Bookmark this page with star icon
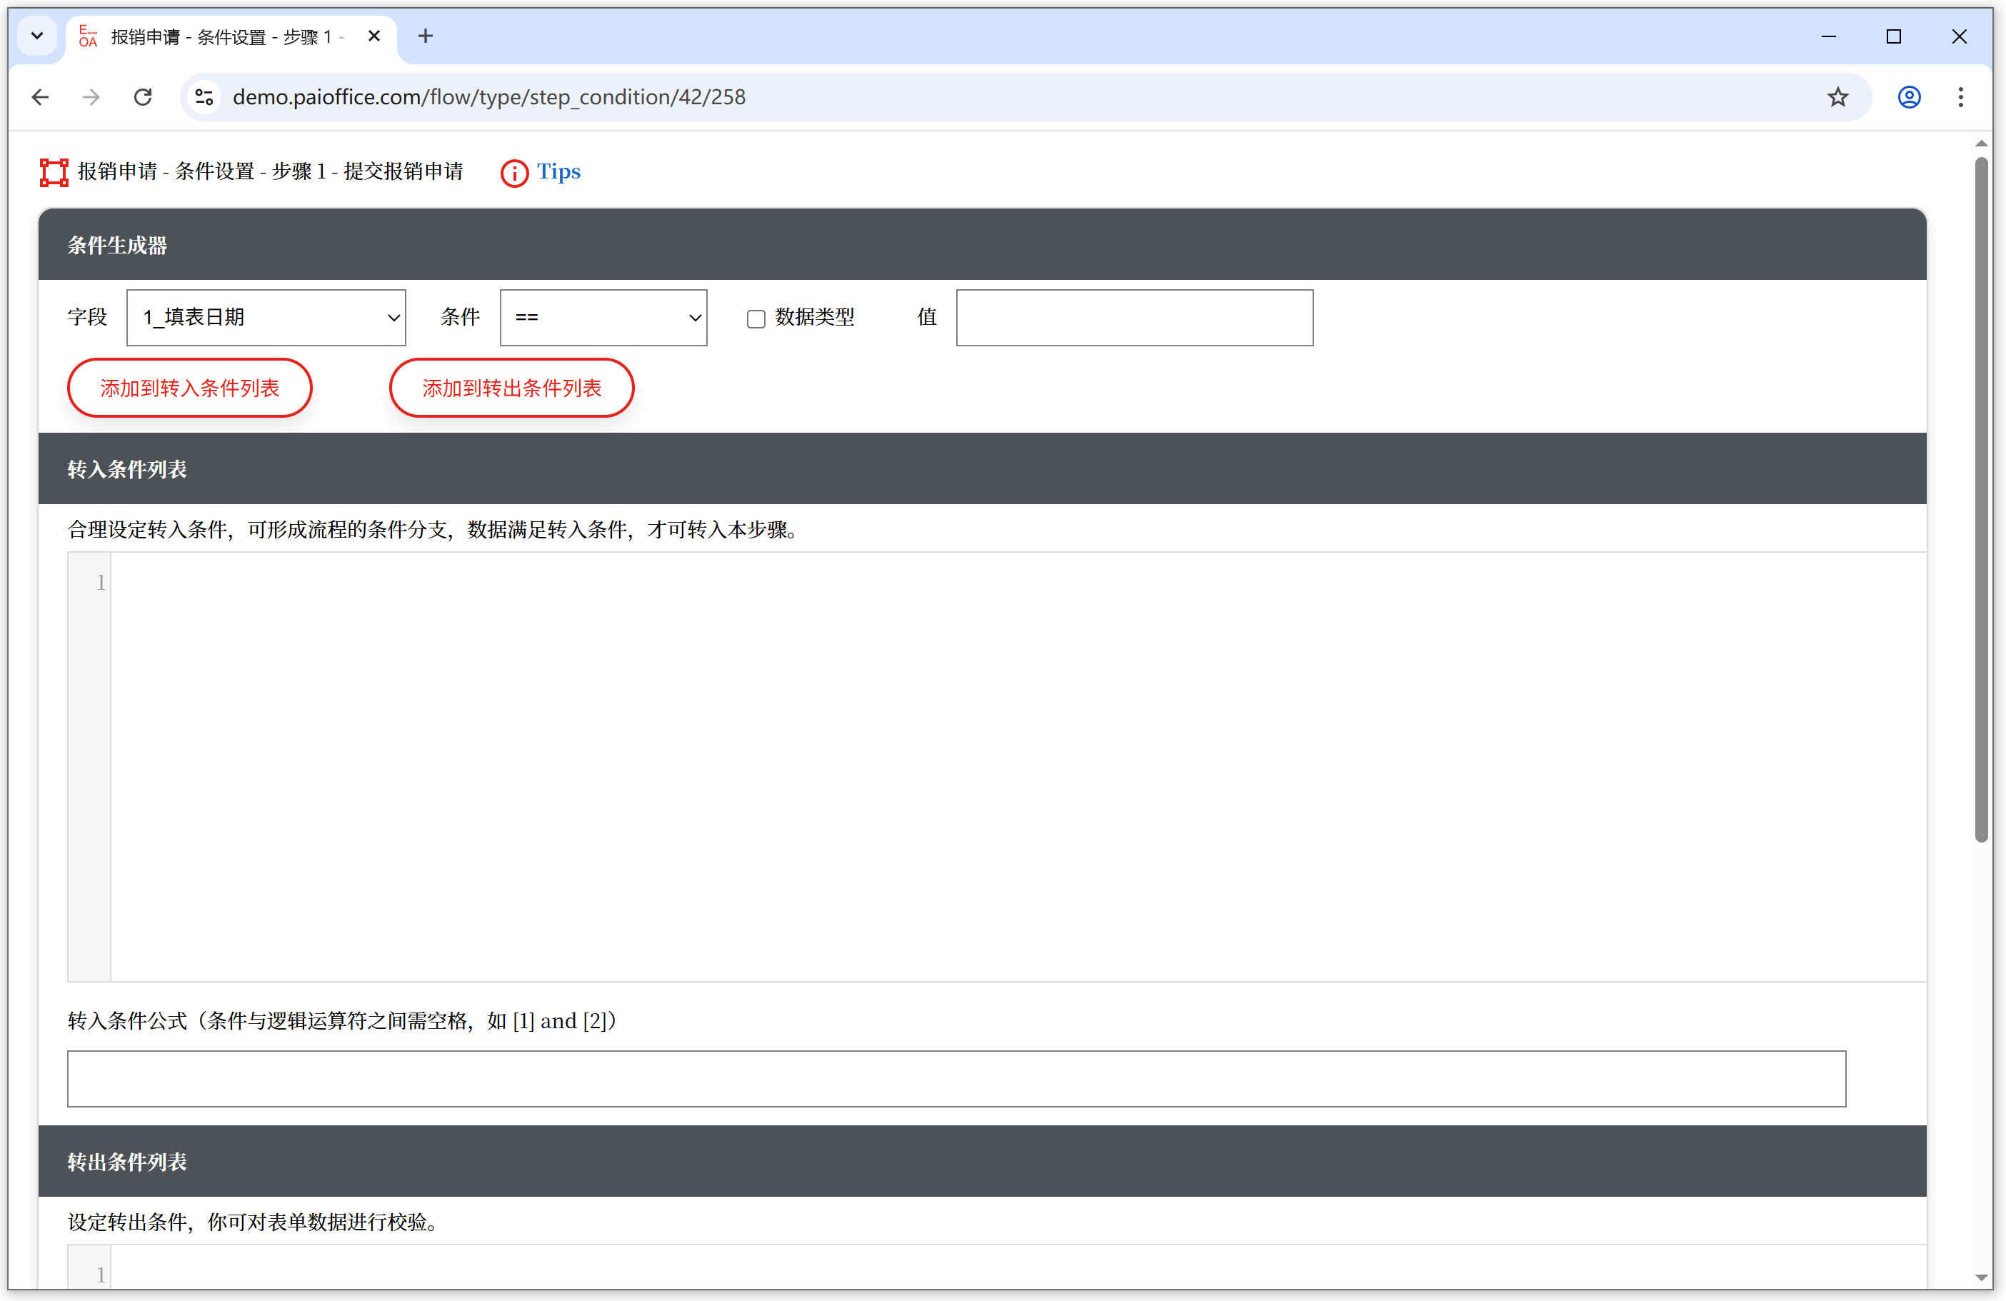 [x=1837, y=97]
